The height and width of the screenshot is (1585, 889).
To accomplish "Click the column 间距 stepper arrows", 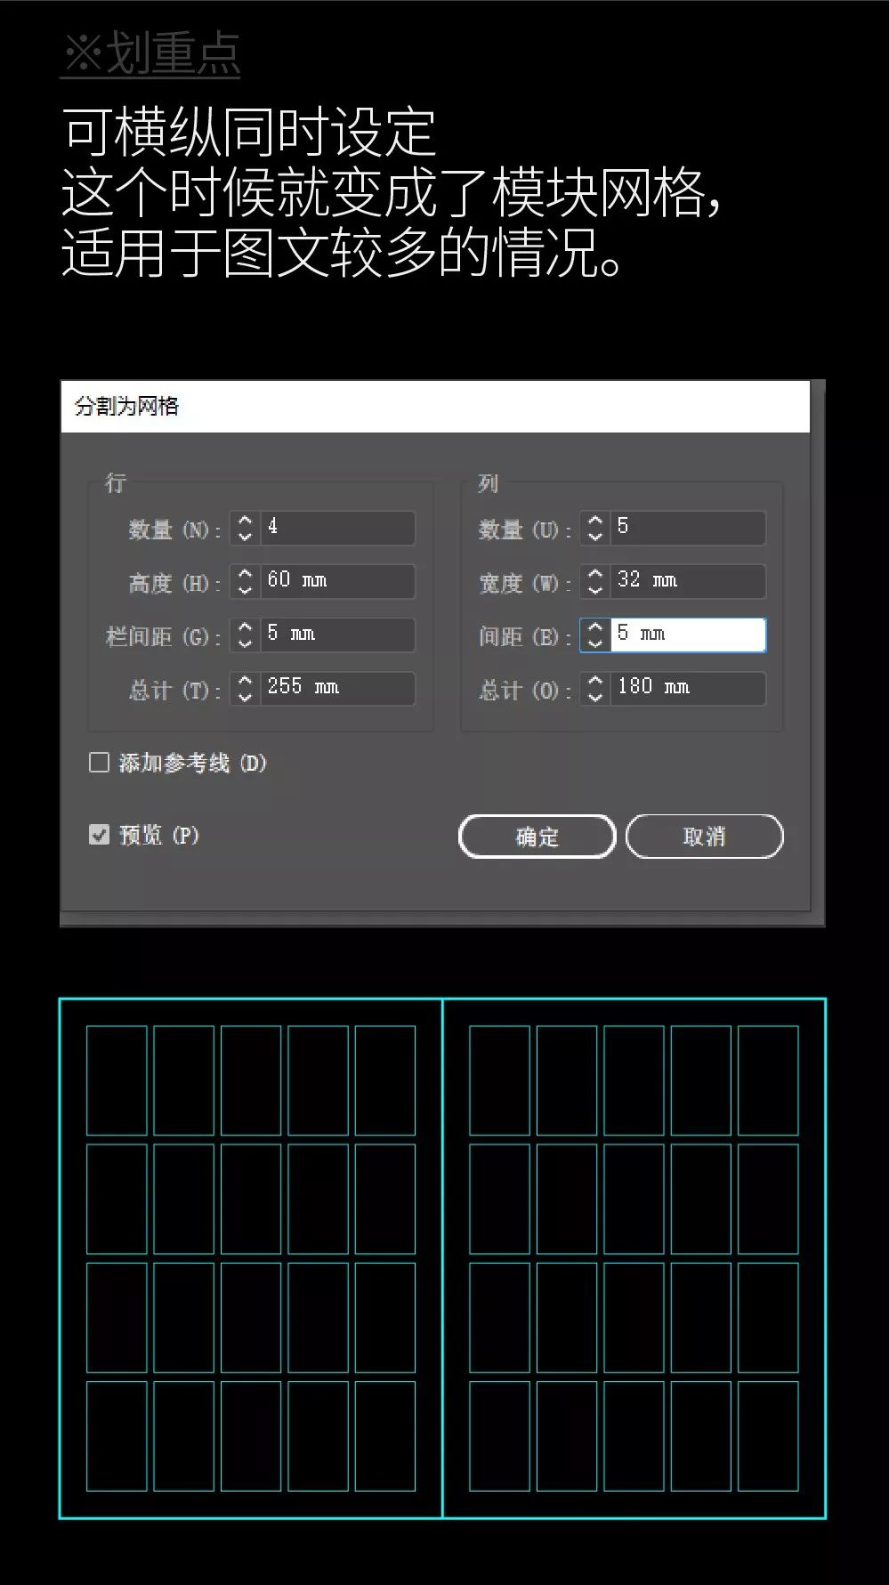I will [595, 635].
